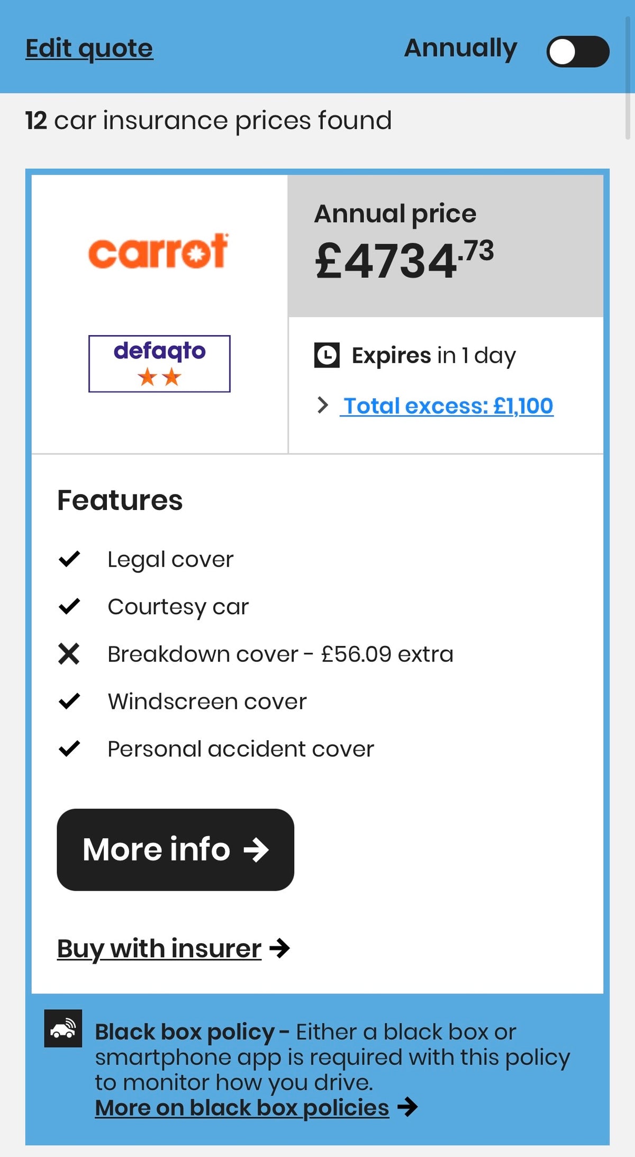Click the Breakdown cover cross icon
Viewport: 635px width, 1157px height.
click(69, 654)
